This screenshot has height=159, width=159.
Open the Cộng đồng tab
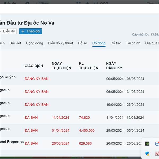[x=34, y=43]
